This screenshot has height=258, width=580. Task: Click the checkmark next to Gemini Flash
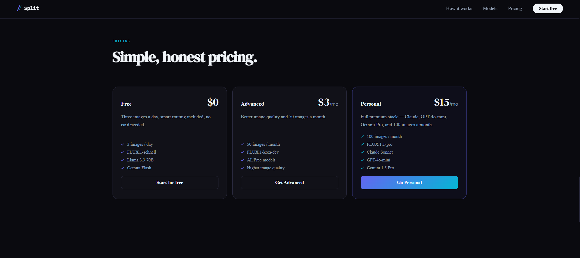(x=122, y=168)
